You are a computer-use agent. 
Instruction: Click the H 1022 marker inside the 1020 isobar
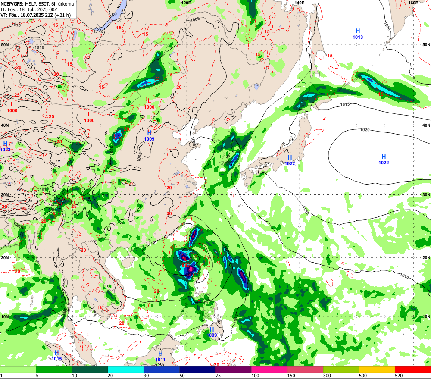point(384,159)
